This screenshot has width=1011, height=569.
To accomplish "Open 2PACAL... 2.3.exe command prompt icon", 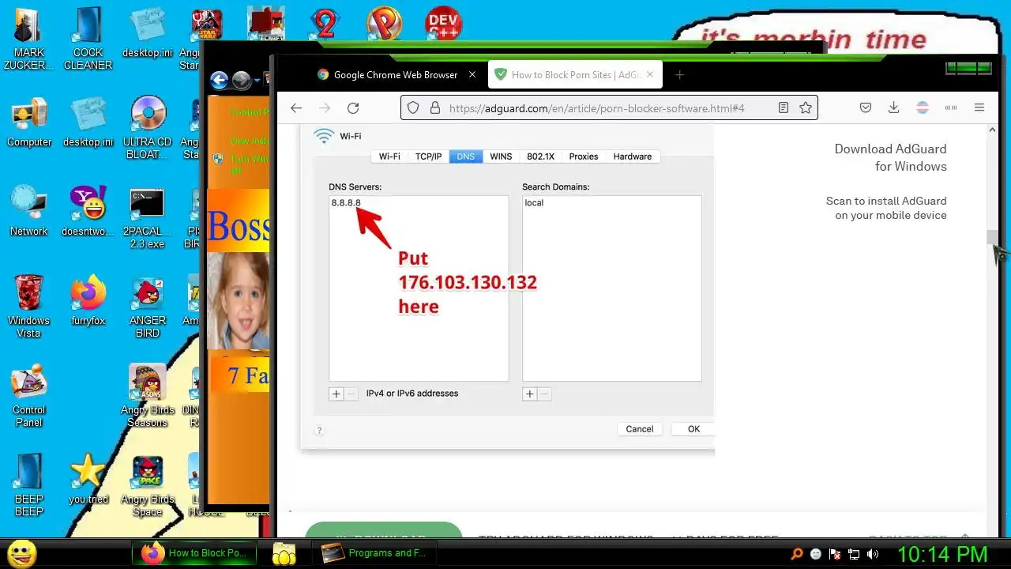I will (x=148, y=217).
